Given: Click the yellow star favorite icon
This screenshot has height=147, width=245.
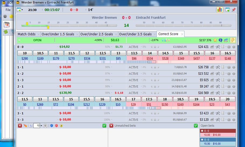Looking at the screenshot, I should click(215, 40).
